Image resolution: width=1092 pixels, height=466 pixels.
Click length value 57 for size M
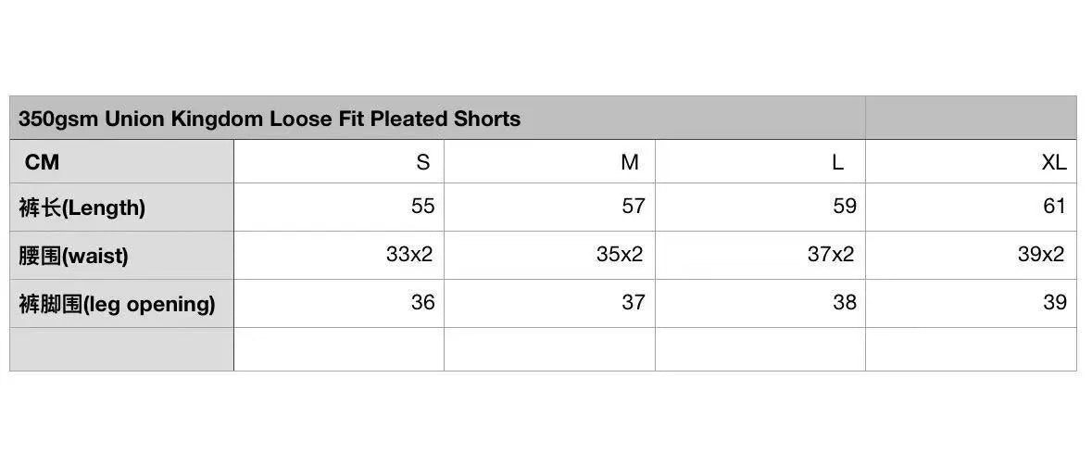point(633,207)
